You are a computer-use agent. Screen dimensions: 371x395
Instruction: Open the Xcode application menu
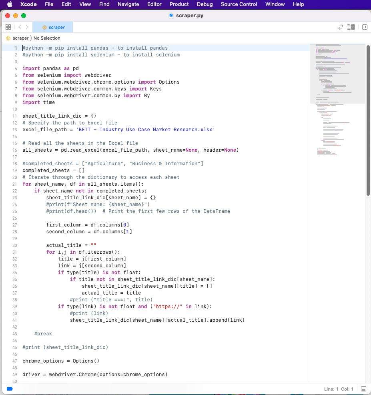28,4
